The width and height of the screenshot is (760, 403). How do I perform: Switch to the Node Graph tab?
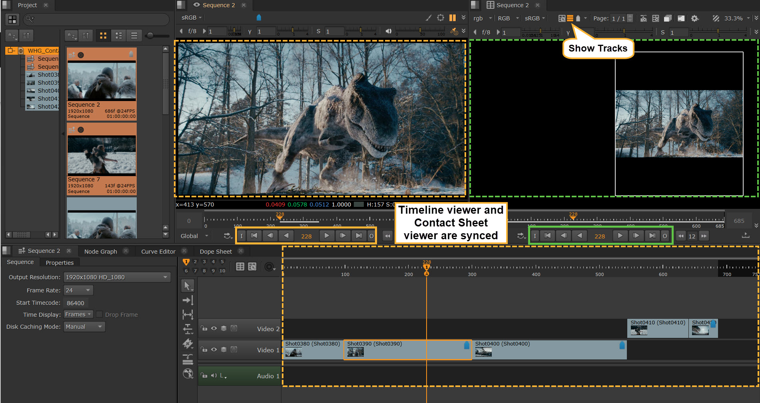click(x=101, y=251)
